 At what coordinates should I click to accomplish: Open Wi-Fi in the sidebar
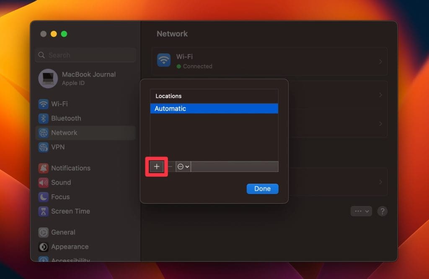[85, 104]
